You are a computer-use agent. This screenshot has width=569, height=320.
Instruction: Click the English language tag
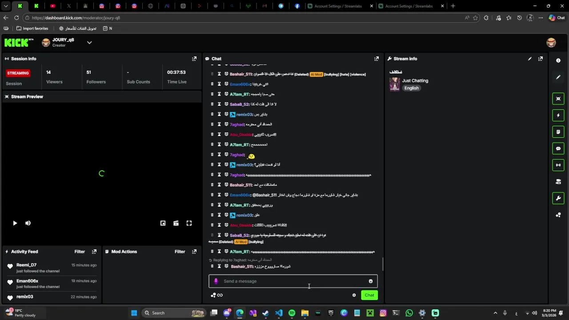click(412, 88)
